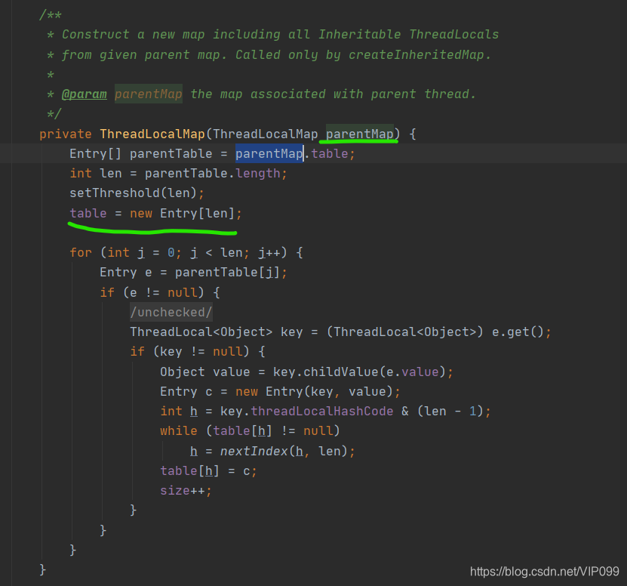Viewport: 627px width, 586px height.
Task: Click the /unchecked/ comment
Action: tap(171, 312)
